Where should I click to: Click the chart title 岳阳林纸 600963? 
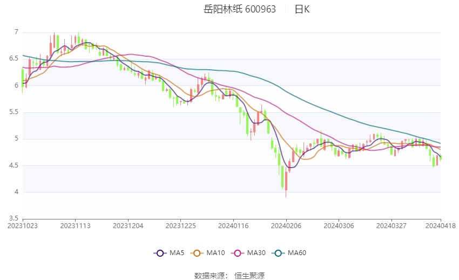(x=239, y=9)
